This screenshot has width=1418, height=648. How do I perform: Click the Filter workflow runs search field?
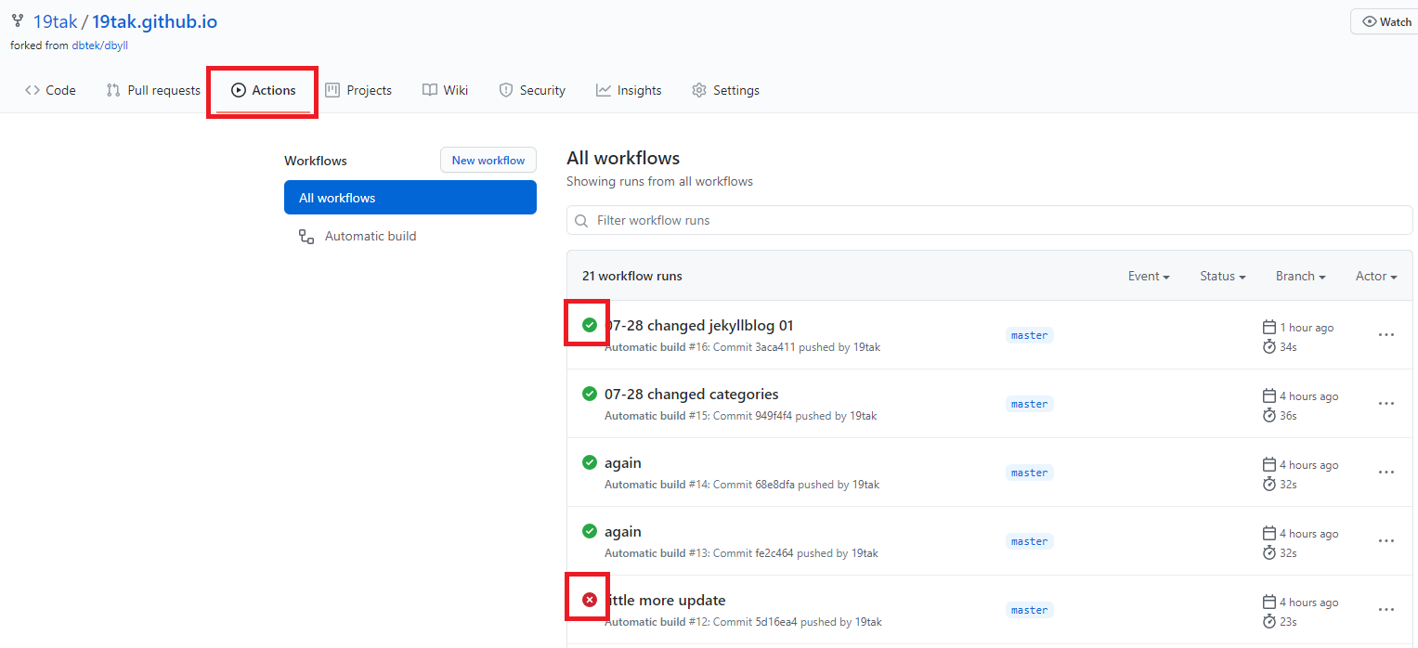click(990, 220)
